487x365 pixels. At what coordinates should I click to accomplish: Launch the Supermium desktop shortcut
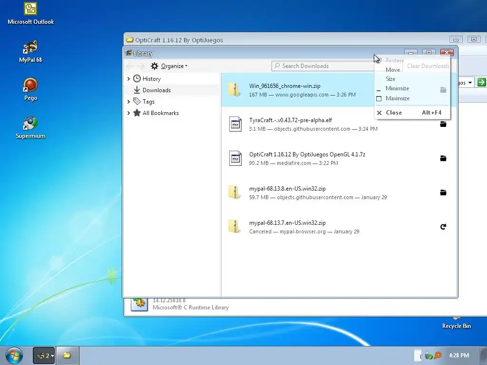pyautogui.click(x=30, y=127)
